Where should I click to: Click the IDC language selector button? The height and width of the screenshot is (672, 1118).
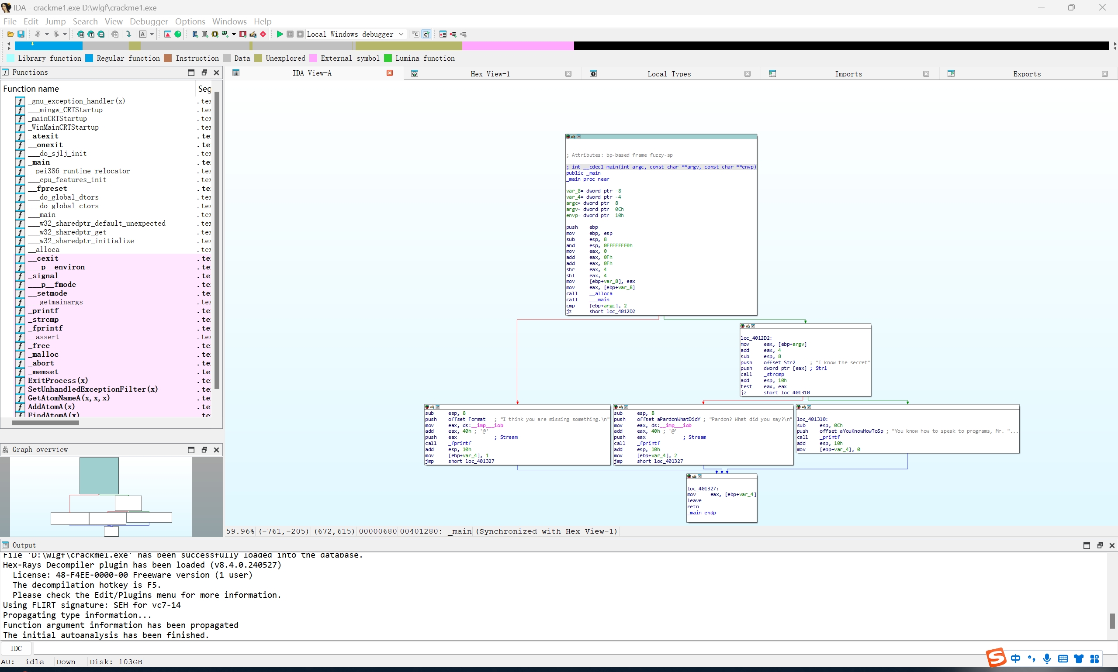click(16, 648)
